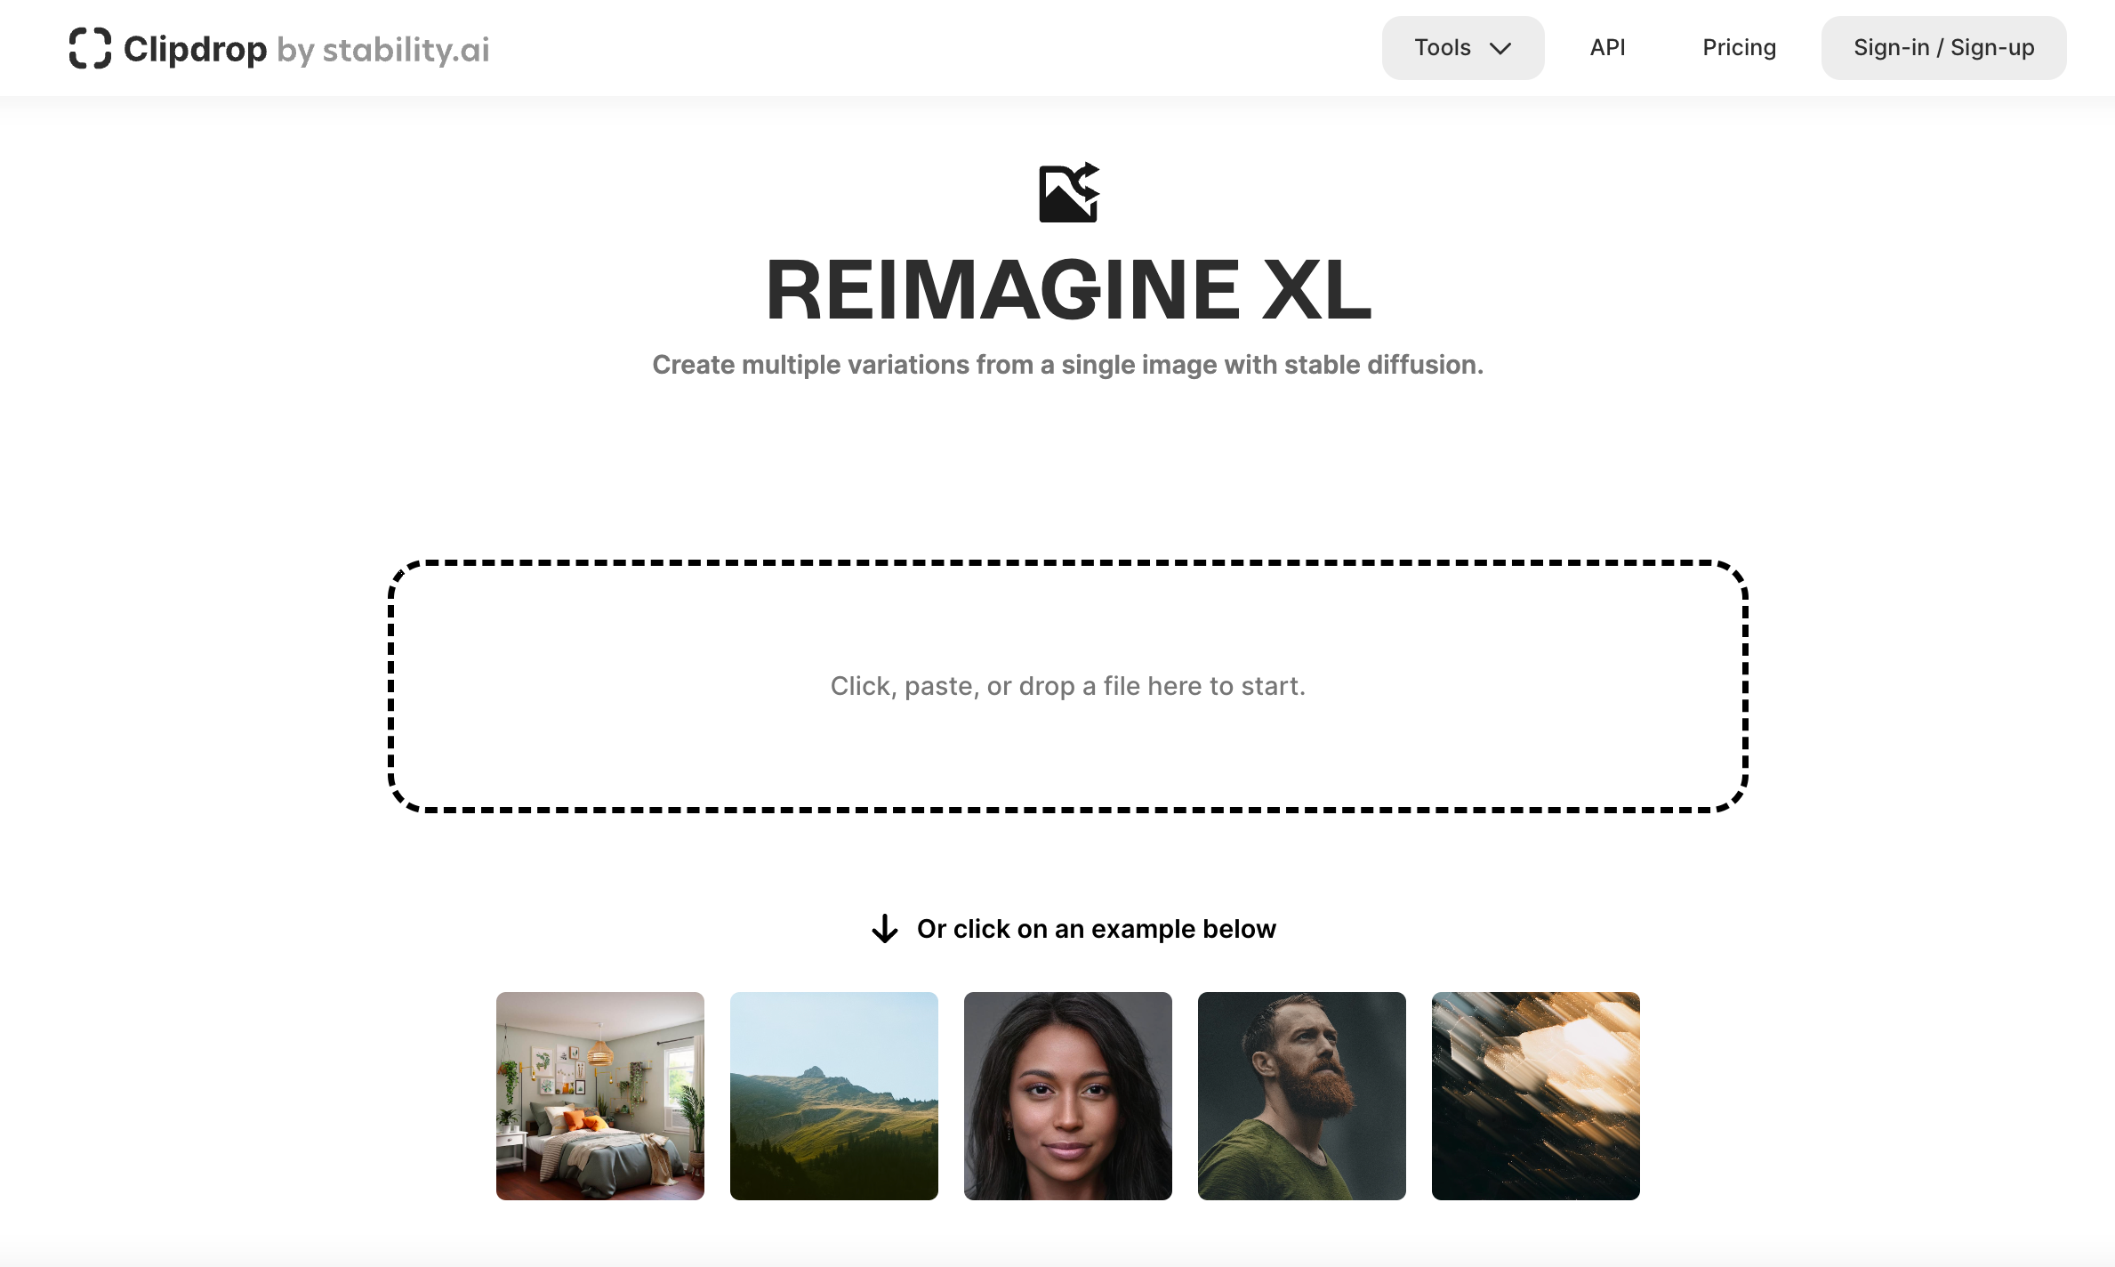Click the dashed file drop zone
2115x1267 pixels.
point(1068,686)
